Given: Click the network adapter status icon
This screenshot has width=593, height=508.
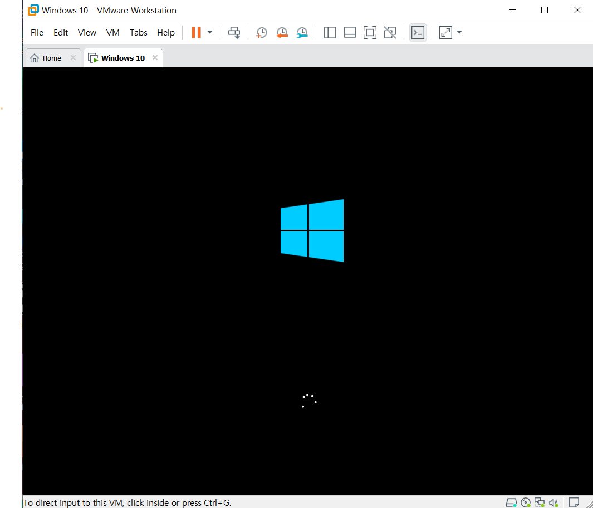Looking at the screenshot, I should click(x=540, y=502).
